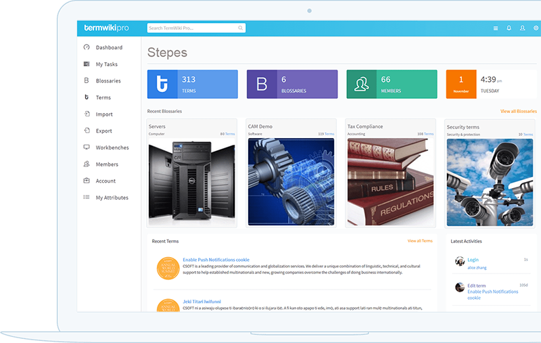Open the Servers tower image thumbnail
This screenshot has width=541, height=343.
point(191,182)
